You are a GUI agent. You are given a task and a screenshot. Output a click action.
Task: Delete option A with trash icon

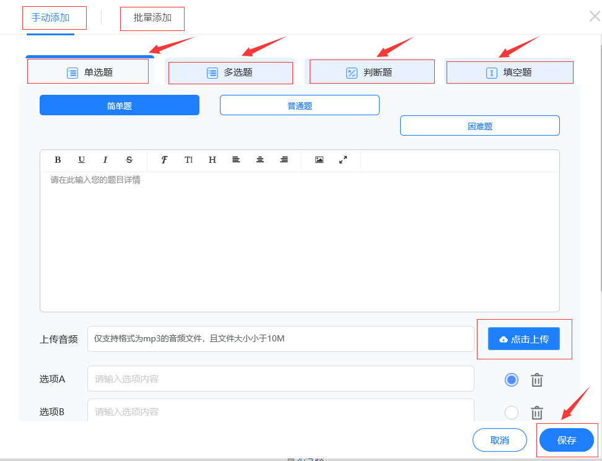(537, 380)
